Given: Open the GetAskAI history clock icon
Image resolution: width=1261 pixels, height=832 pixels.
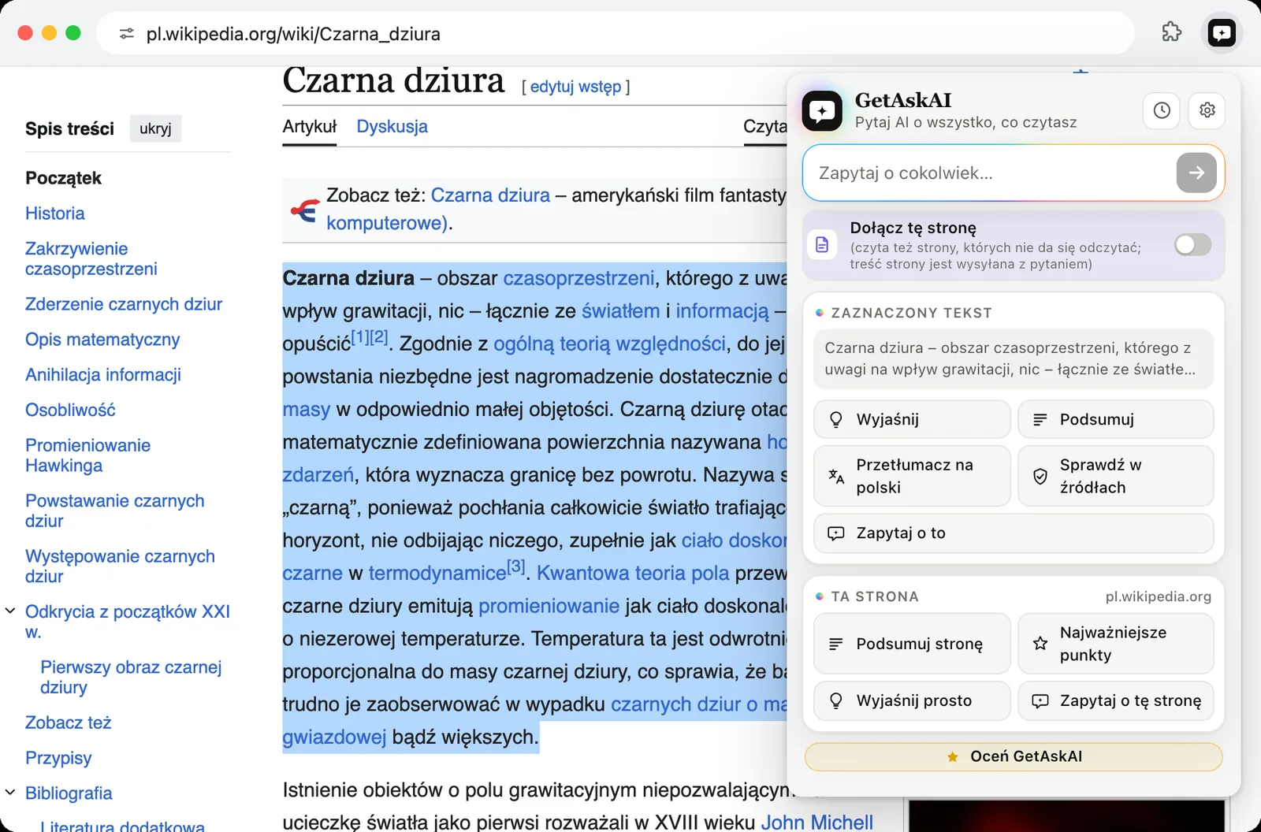Looking at the screenshot, I should [x=1162, y=110].
